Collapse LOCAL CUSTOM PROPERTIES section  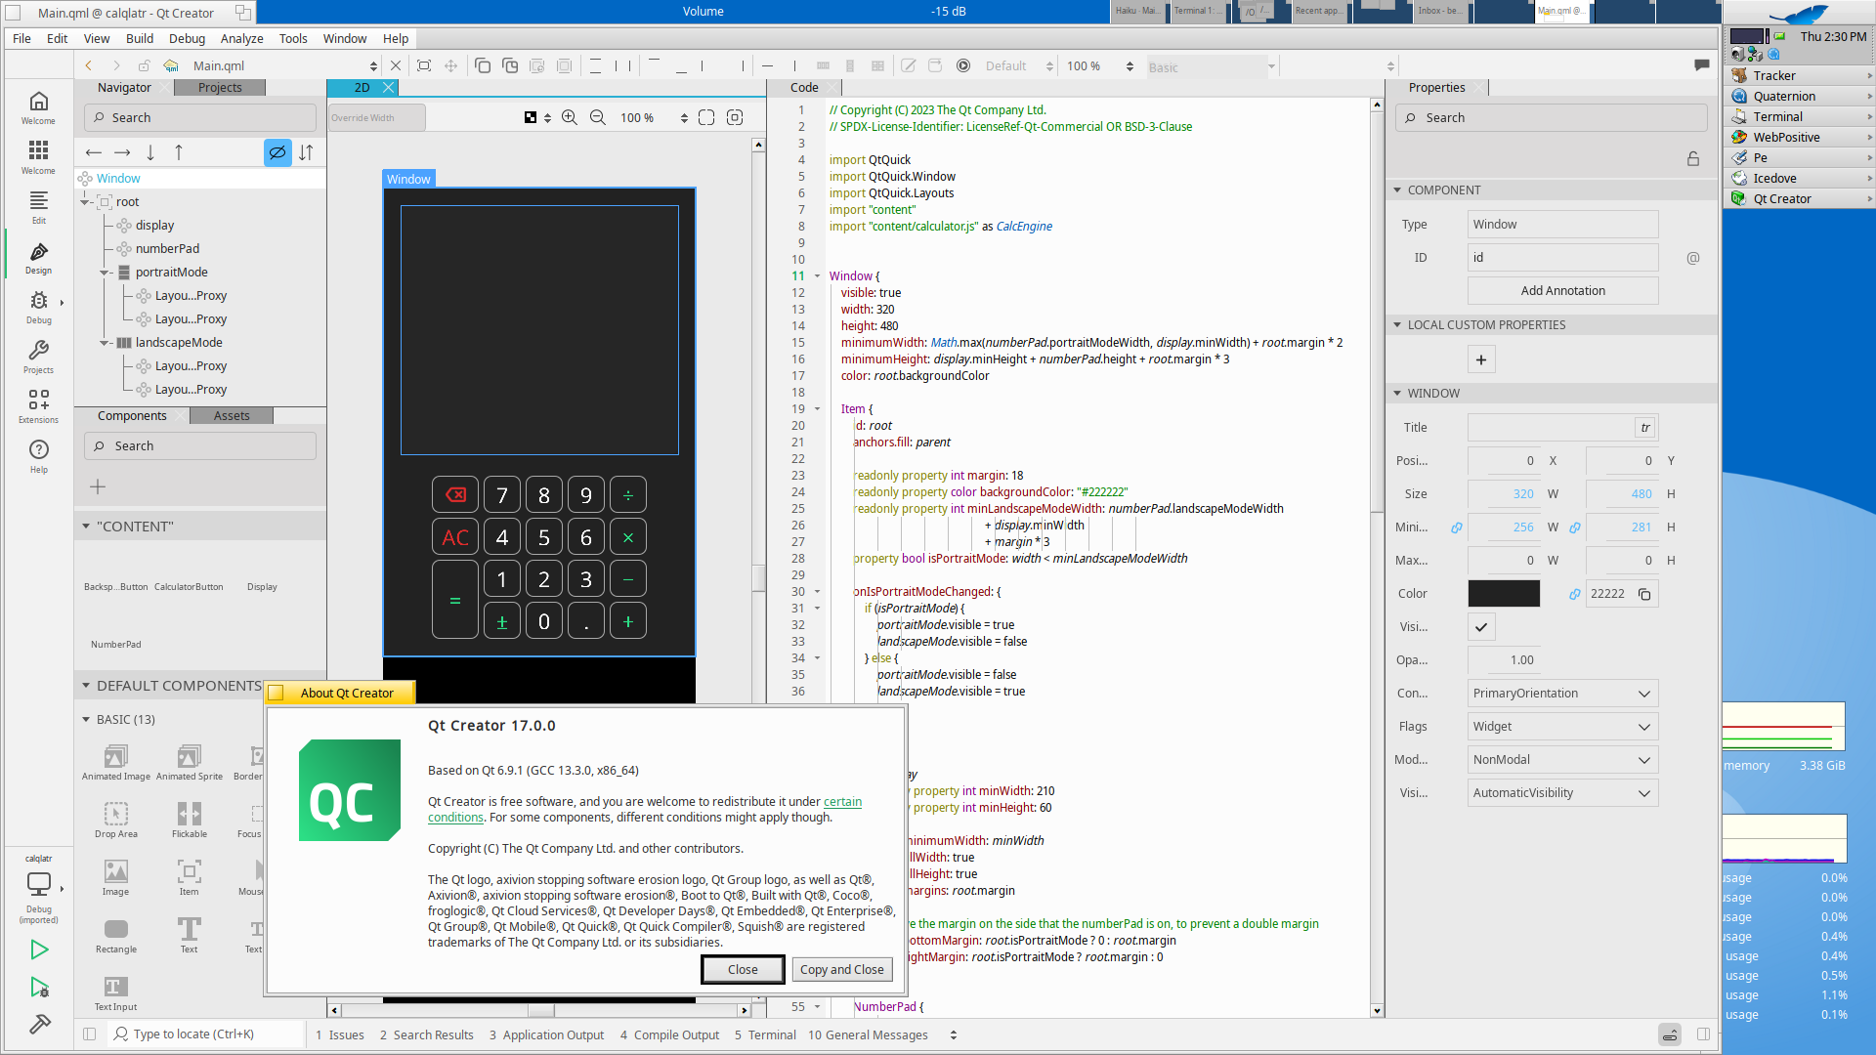[1397, 325]
